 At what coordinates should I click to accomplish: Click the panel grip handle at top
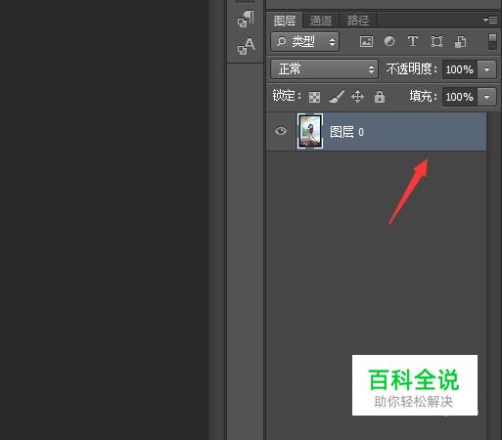point(246,1)
